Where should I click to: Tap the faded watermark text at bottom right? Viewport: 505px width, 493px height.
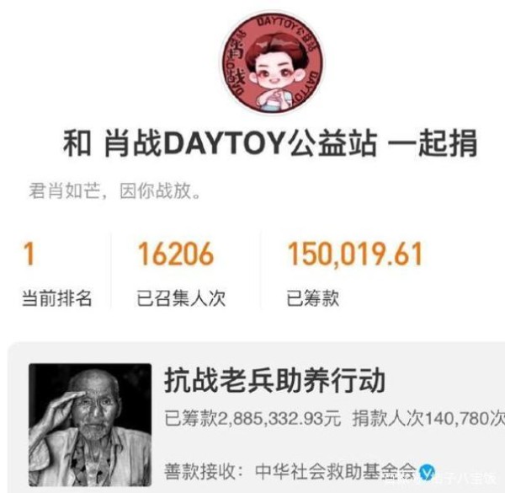467,480
